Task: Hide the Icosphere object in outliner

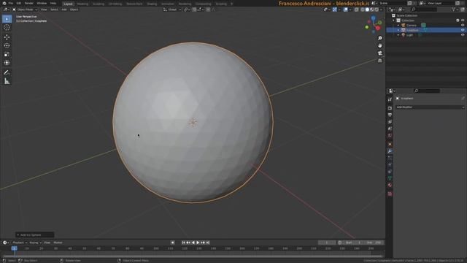Action: click(463, 30)
